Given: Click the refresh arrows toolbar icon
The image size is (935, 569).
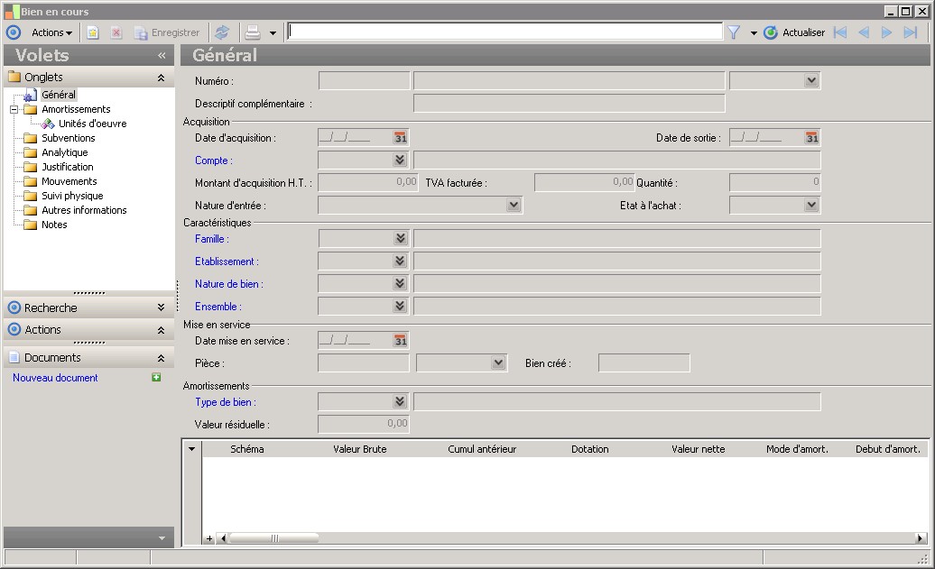Looking at the screenshot, I should pos(222,32).
